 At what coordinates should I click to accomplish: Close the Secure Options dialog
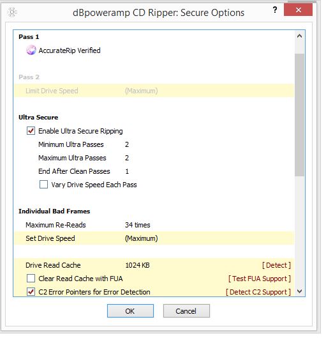(x=298, y=10)
